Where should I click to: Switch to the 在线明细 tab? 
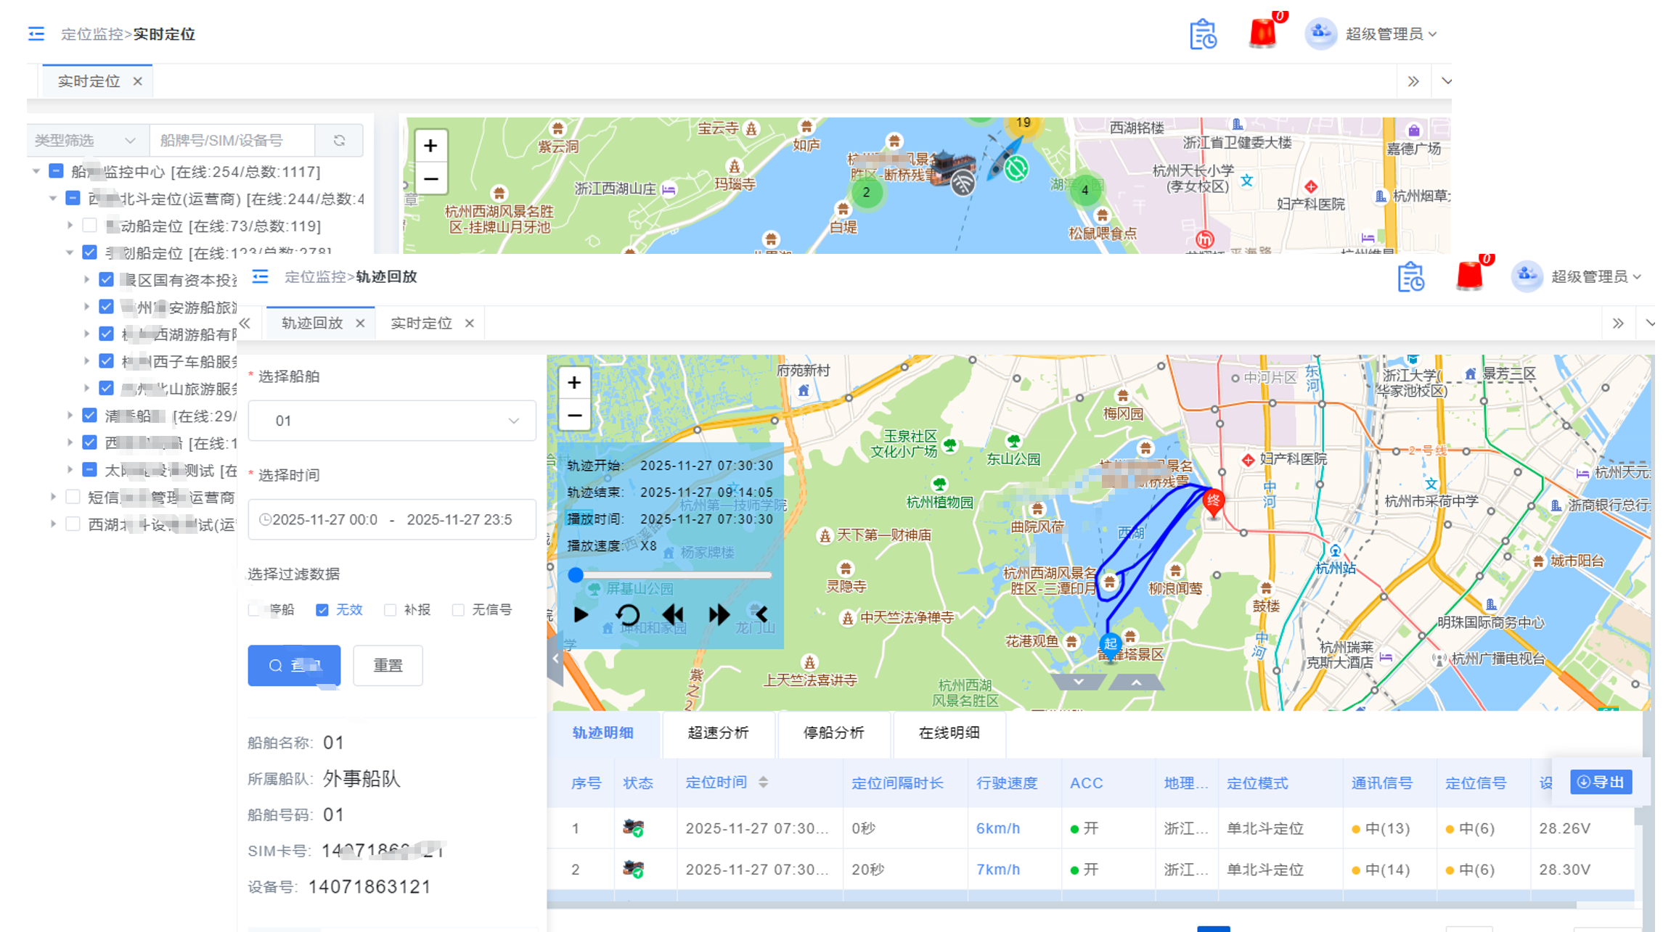pos(949,733)
